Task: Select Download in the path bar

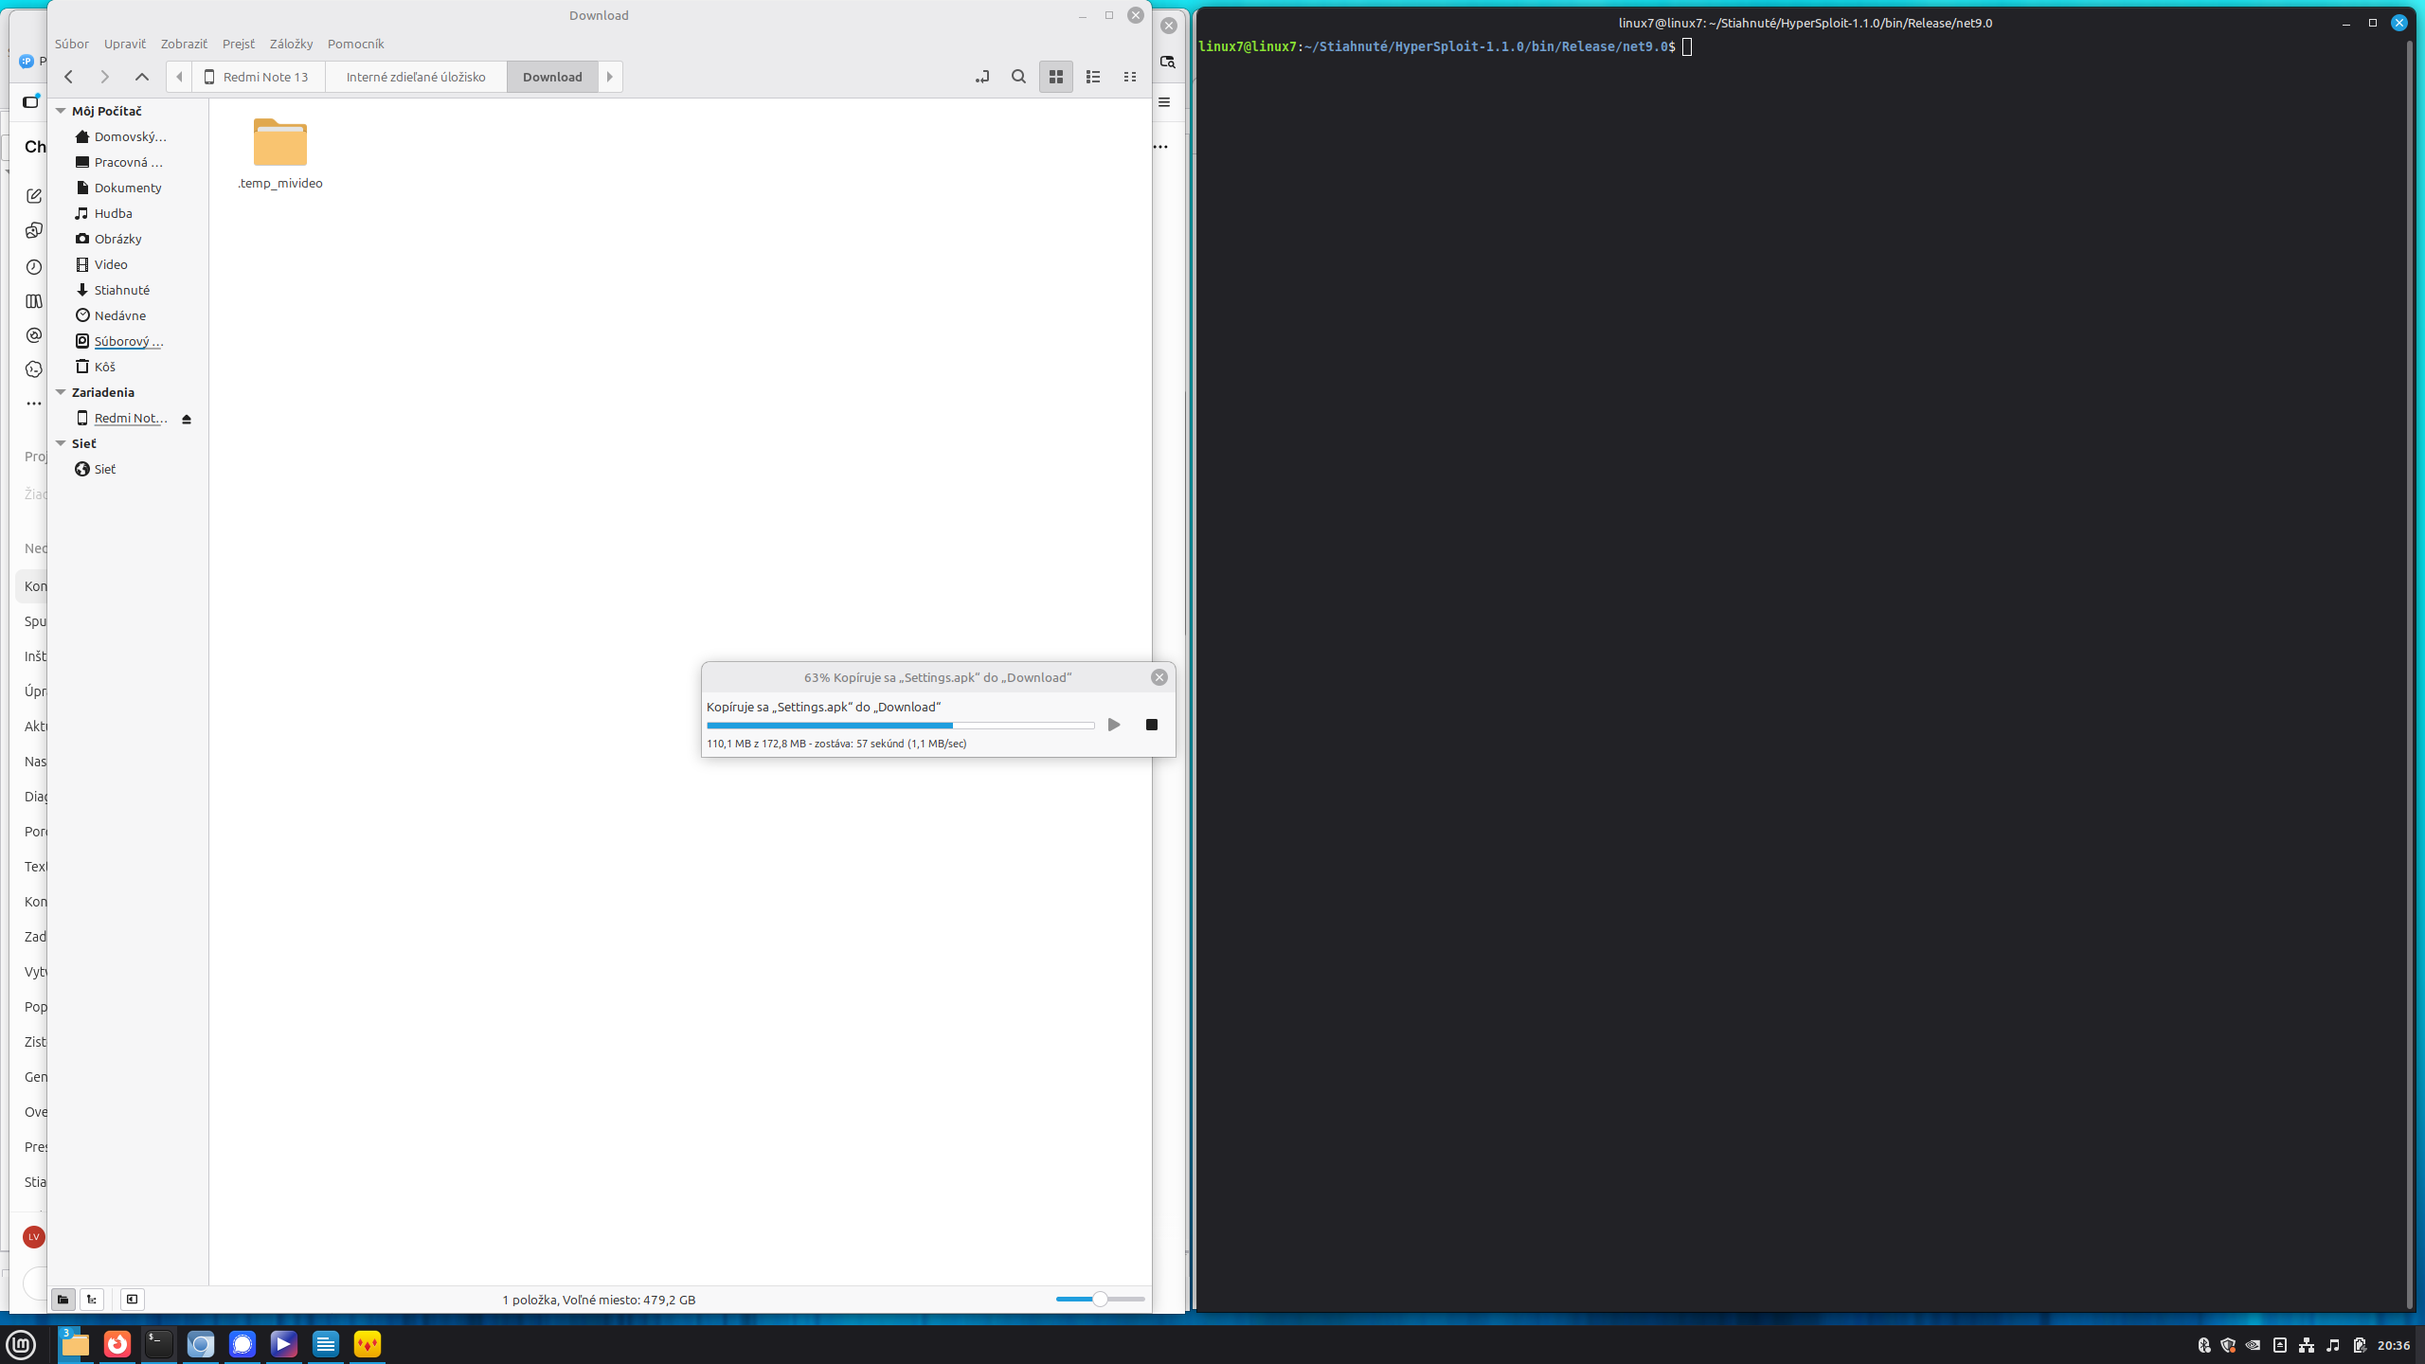Action: pos(552,77)
